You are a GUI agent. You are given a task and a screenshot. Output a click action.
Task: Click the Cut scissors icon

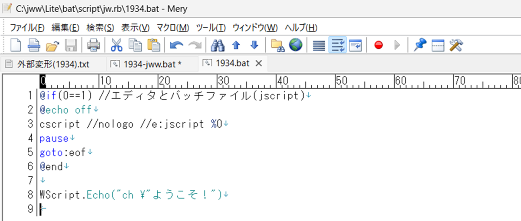(x=117, y=45)
